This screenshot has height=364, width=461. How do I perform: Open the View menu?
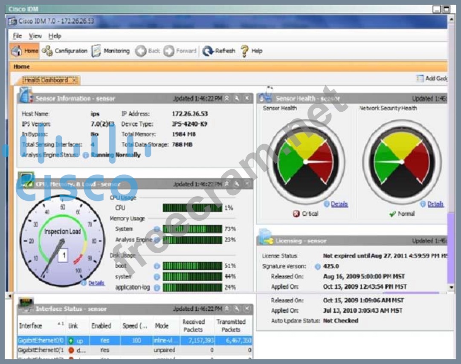click(35, 36)
